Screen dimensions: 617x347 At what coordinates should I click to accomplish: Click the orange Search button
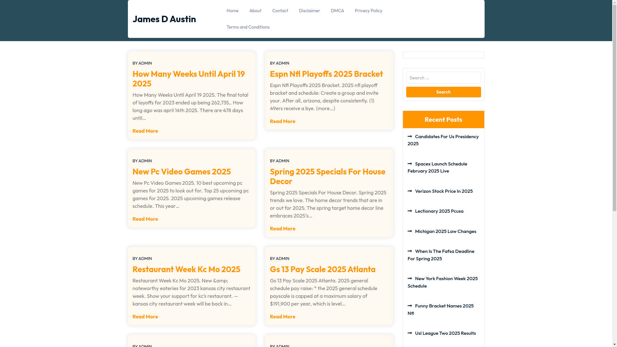[x=443, y=92]
